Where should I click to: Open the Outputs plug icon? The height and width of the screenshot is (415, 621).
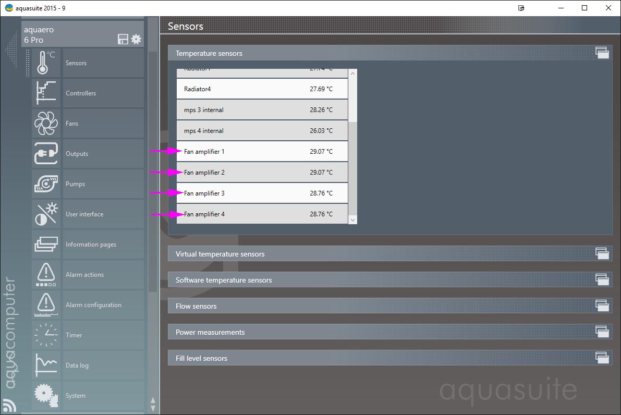46,154
